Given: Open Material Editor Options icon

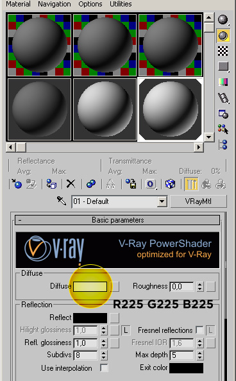Looking at the screenshot, I should point(223,114).
